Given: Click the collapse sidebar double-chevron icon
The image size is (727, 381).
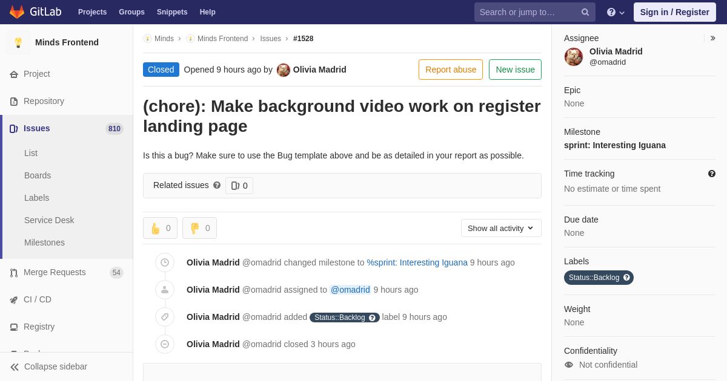Looking at the screenshot, I should pos(15,367).
